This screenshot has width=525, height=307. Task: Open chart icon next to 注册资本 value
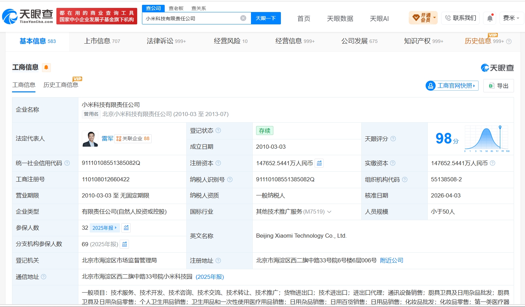point(319,163)
